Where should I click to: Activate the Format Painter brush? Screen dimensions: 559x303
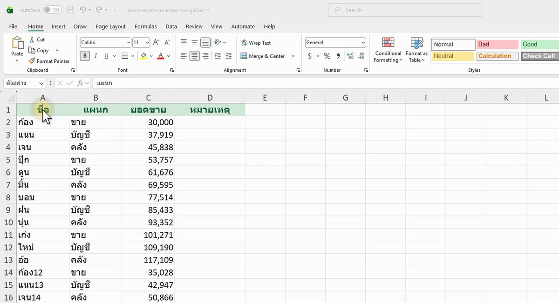pyautogui.click(x=32, y=61)
